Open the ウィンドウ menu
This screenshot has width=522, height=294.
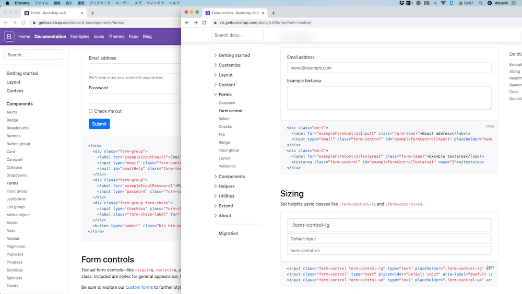[155, 3]
